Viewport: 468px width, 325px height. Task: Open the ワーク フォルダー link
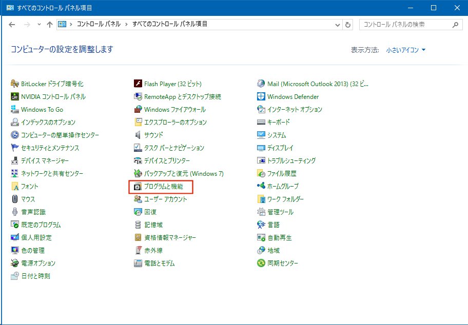tap(285, 199)
